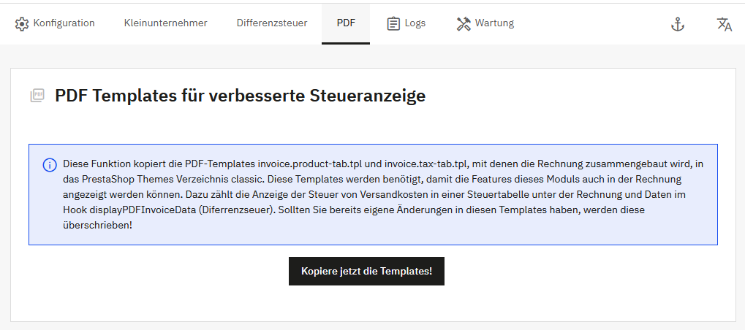The image size is (745, 330).
Task: Click the clipboard icon on Logs tab
Action: [x=393, y=23]
